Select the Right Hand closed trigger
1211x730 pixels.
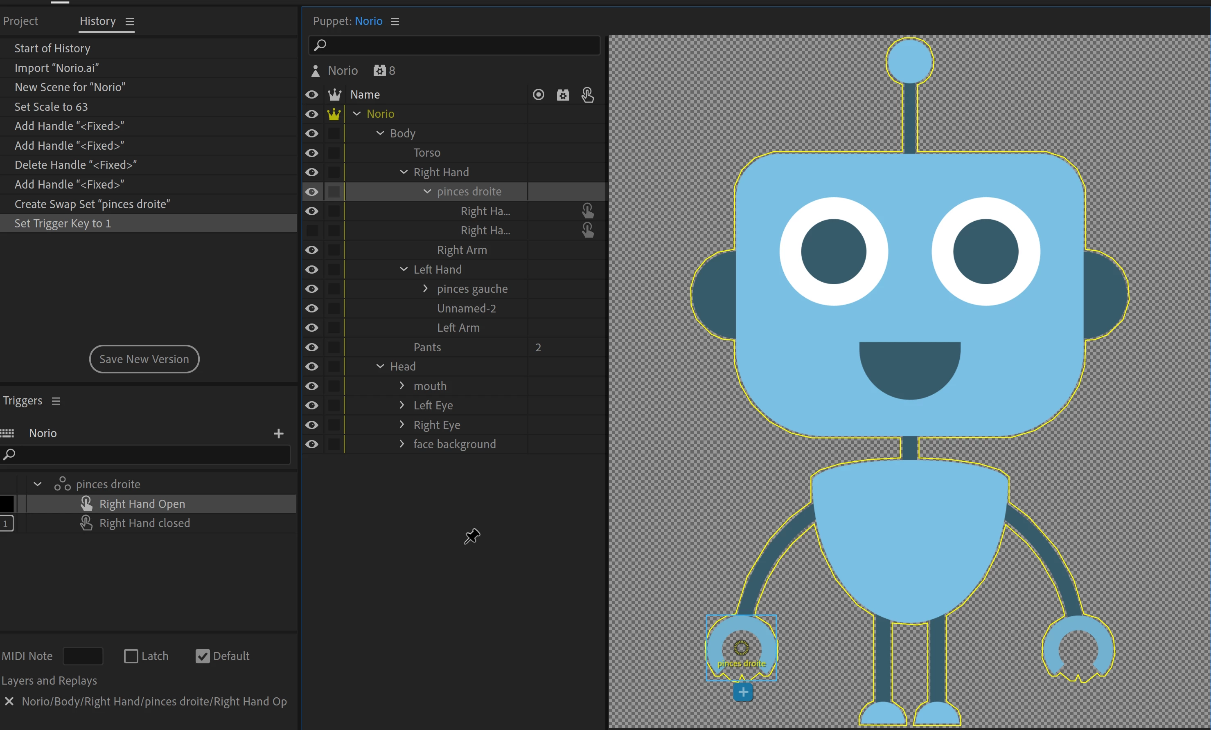click(144, 523)
